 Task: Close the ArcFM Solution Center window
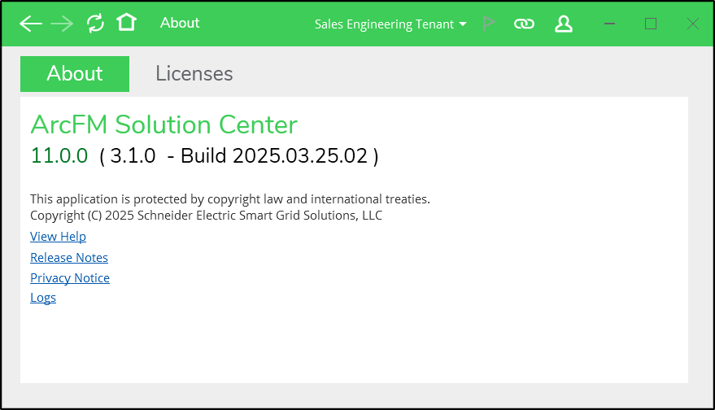point(693,24)
